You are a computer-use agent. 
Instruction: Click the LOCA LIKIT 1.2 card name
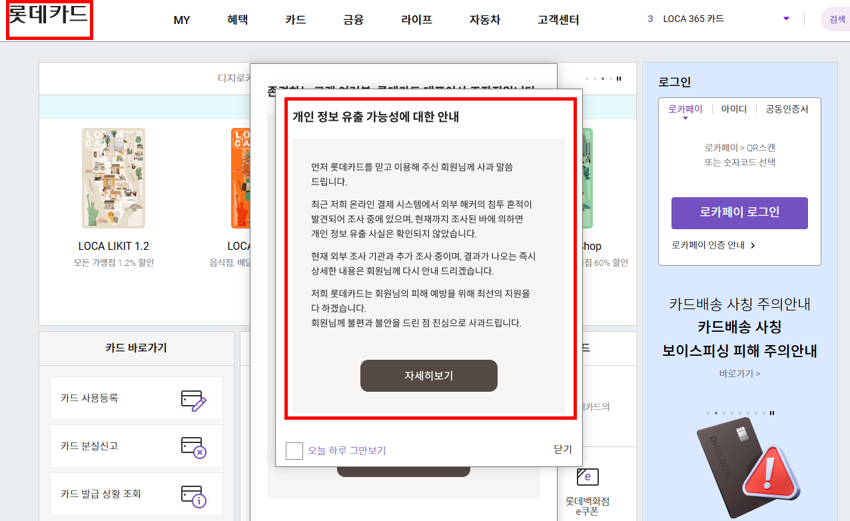[x=113, y=246]
